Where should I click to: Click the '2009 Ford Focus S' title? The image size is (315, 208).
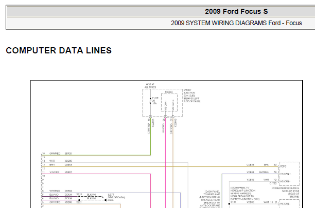(236, 11)
